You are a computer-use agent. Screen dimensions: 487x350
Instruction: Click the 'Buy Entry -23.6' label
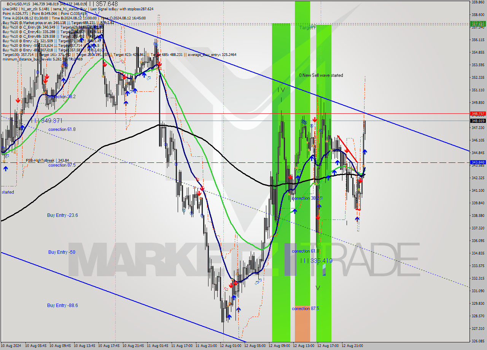[x=62, y=215]
